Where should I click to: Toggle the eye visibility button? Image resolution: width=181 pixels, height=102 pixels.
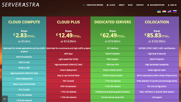(x=5, y=99)
